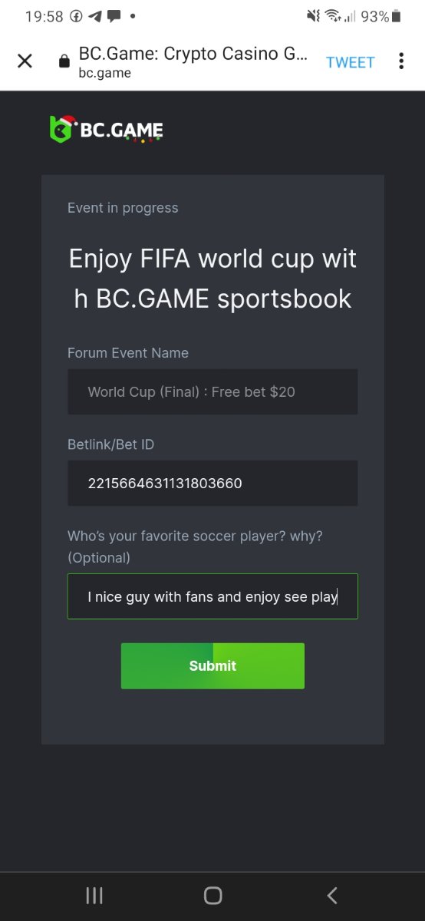Click the favorite soccer player text field
Image resolution: width=425 pixels, height=921 pixels.
(x=212, y=596)
